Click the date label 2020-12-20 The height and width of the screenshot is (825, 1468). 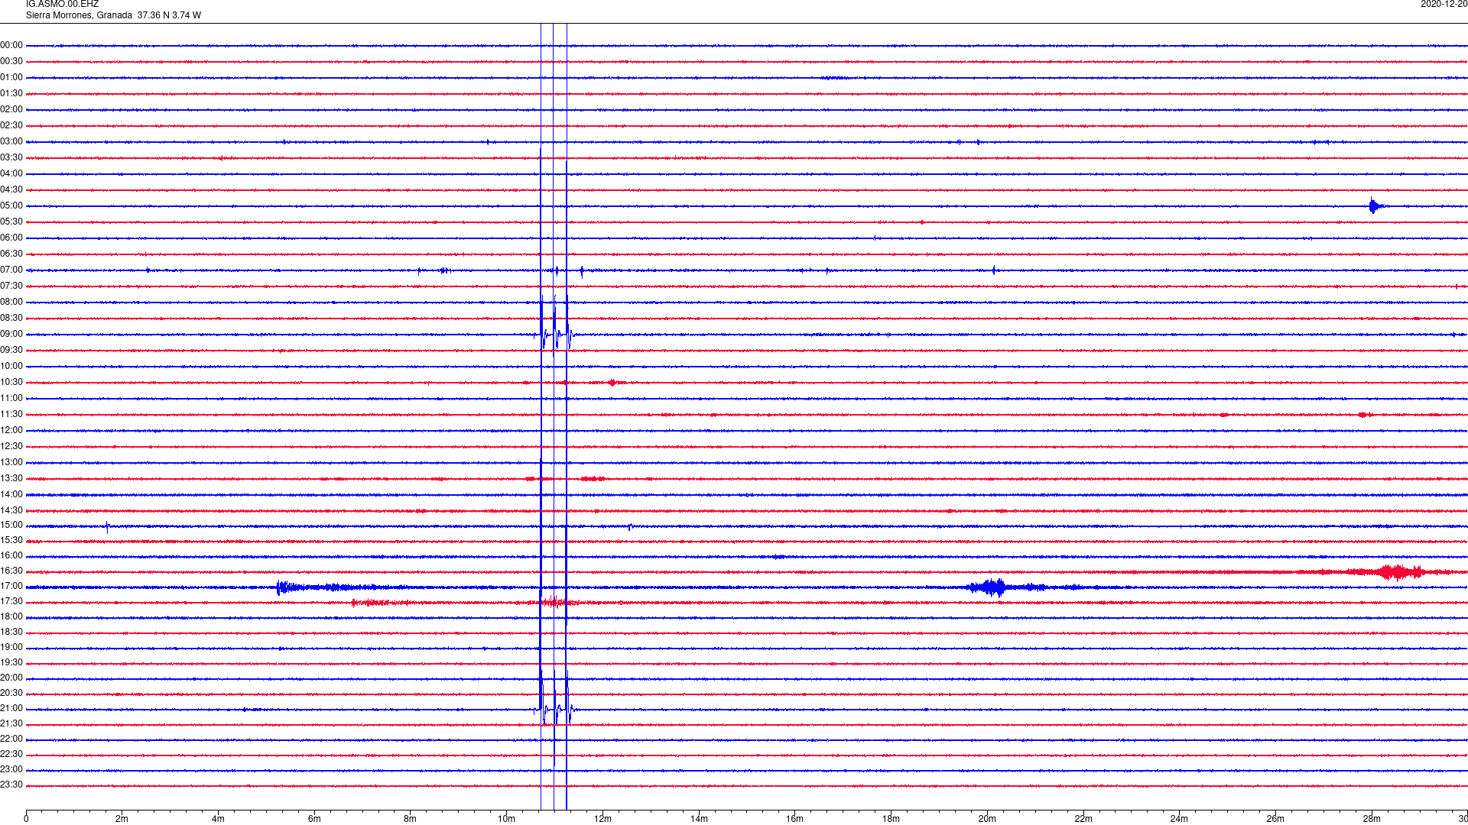pos(1444,5)
